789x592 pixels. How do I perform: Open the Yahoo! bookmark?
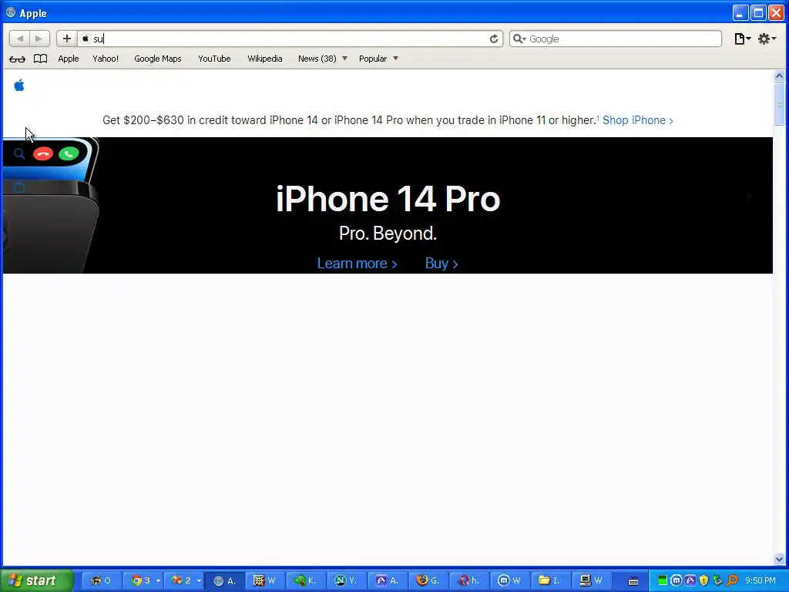(x=106, y=59)
